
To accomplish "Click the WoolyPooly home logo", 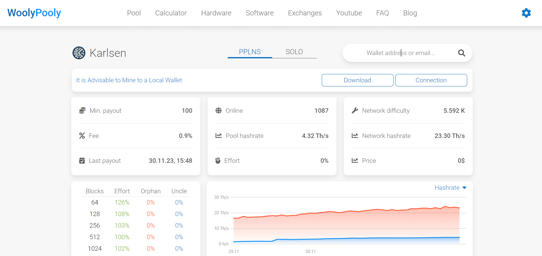I will 34,13.
